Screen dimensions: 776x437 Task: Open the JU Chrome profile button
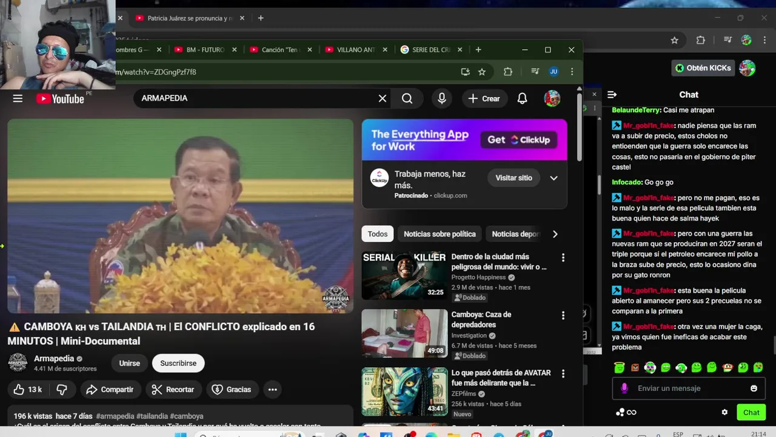pyautogui.click(x=554, y=72)
